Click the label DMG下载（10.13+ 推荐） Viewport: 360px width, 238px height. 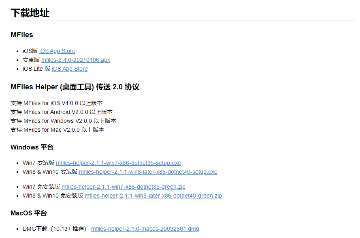point(55,229)
